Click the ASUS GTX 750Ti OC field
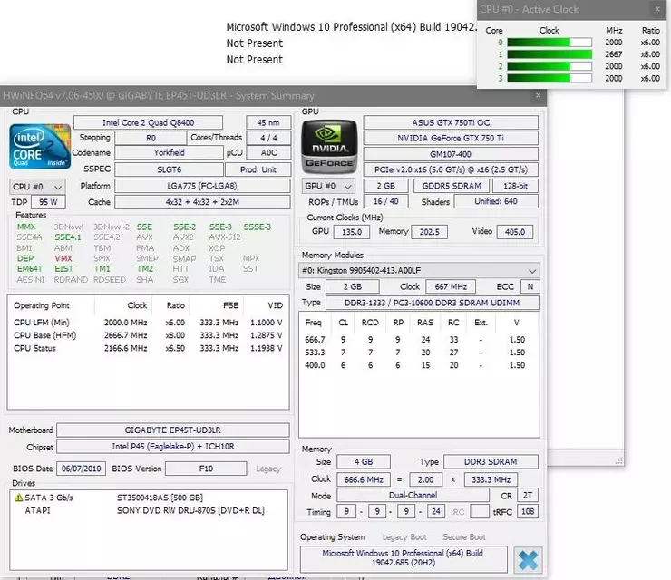Image resolution: width=671 pixels, height=580 pixels. click(x=451, y=122)
